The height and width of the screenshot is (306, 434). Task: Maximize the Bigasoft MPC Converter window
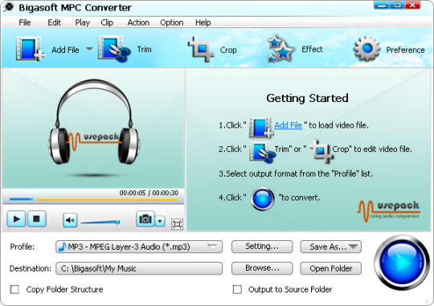click(x=397, y=6)
